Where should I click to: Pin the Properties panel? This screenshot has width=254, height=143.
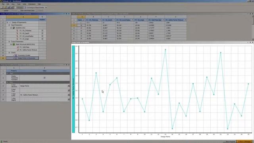point(66,65)
